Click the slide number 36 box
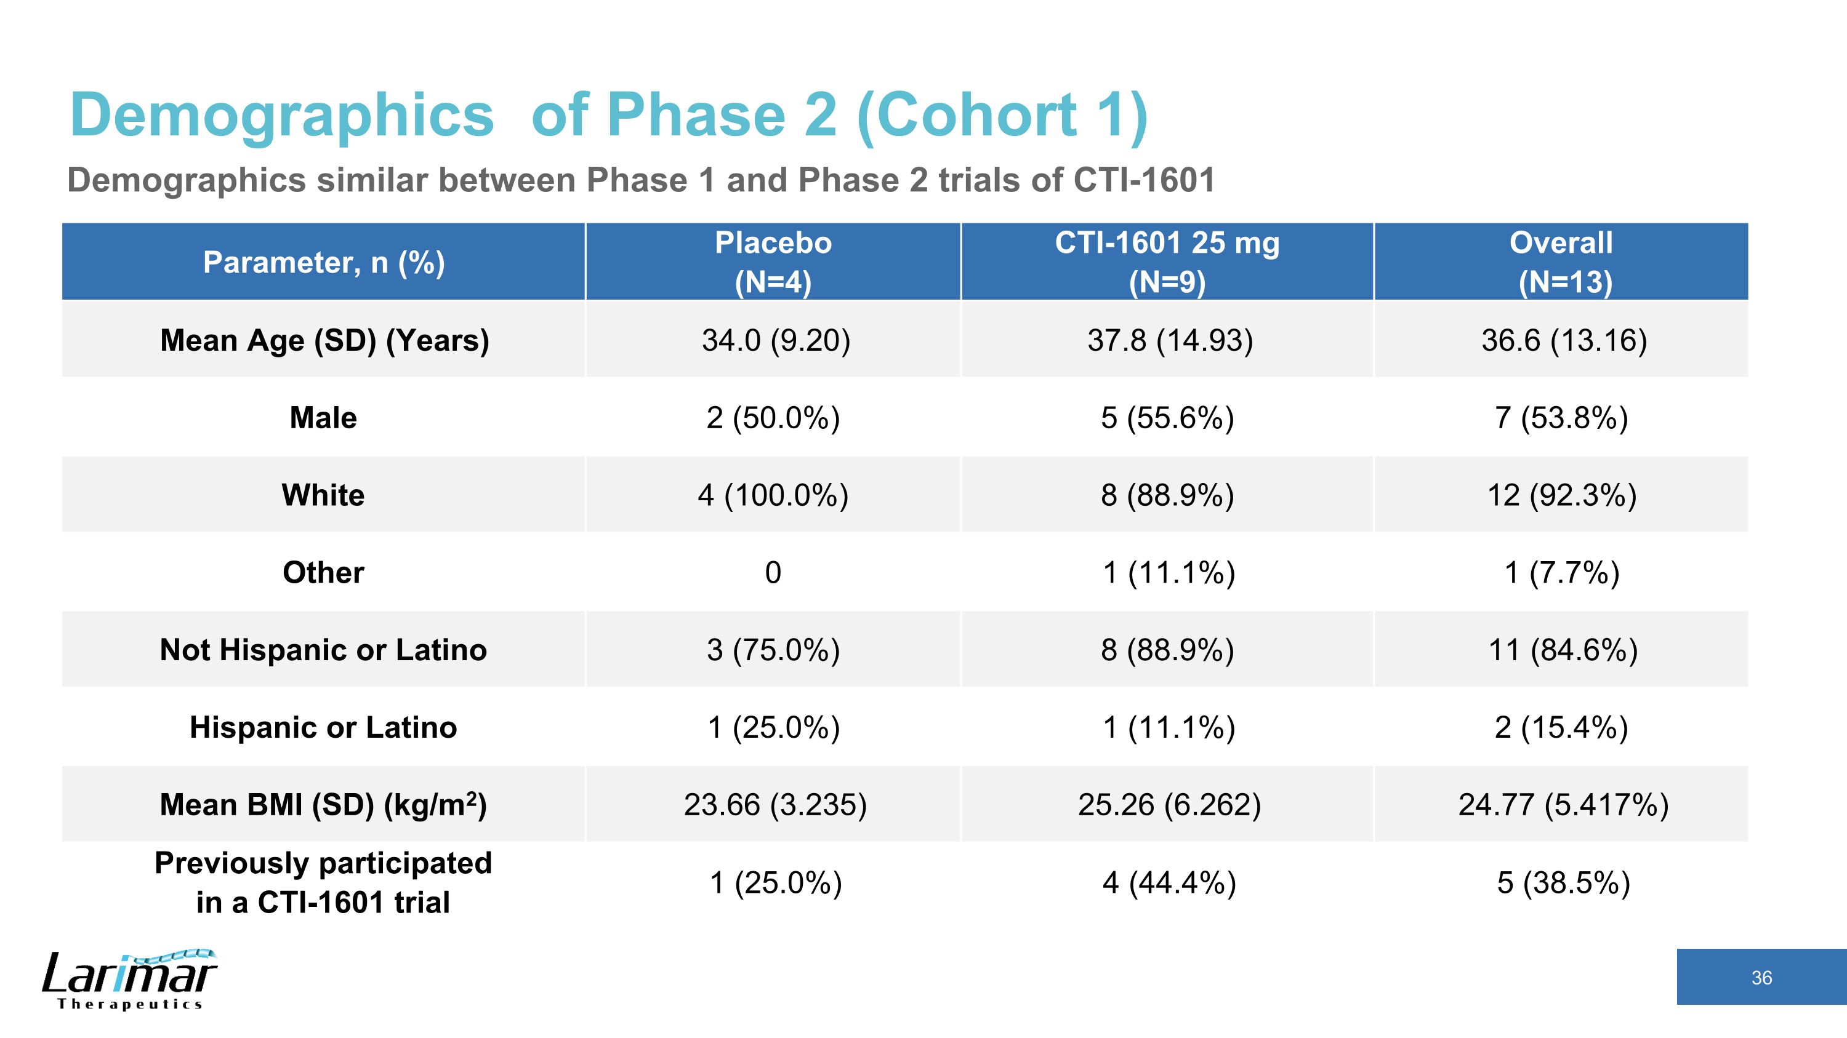1847x1038 pixels. [1761, 977]
